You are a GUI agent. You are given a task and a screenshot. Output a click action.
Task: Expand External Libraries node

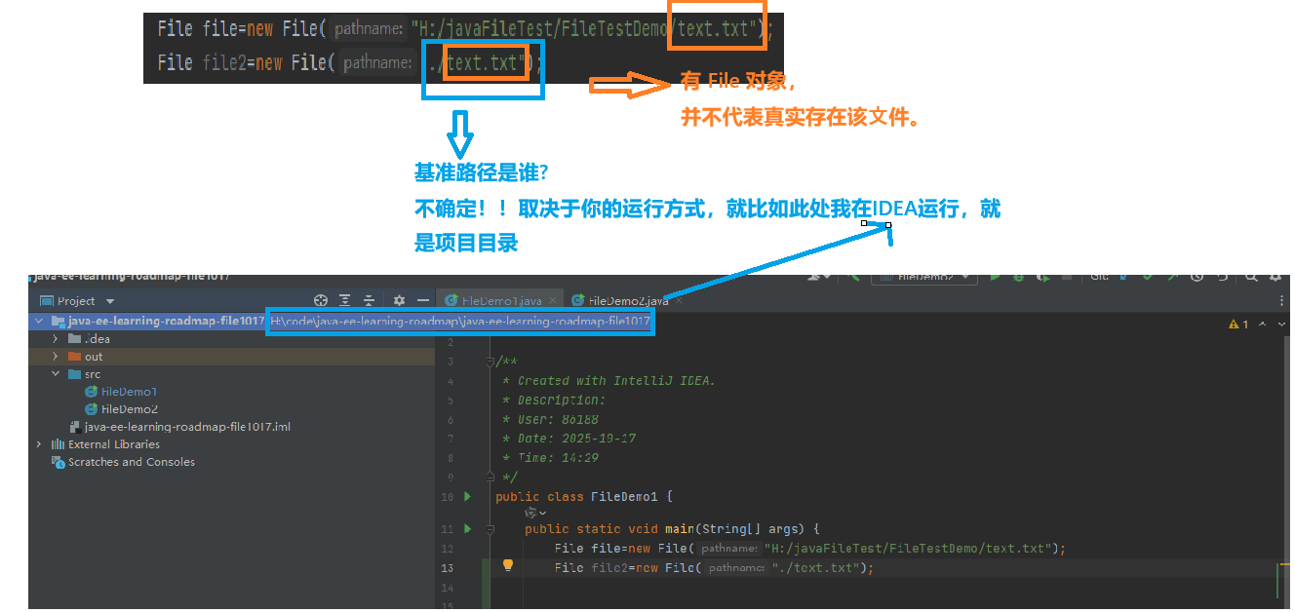click(x=39, y=444)
